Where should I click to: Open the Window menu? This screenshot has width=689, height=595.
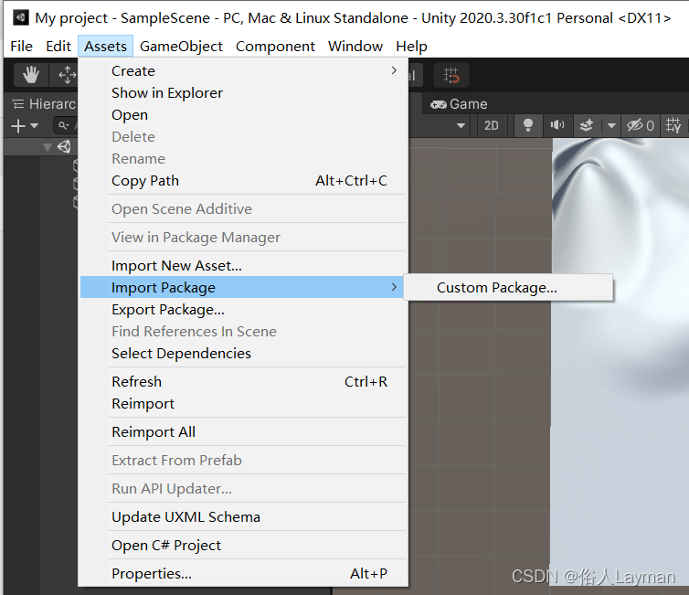(355, 46)
